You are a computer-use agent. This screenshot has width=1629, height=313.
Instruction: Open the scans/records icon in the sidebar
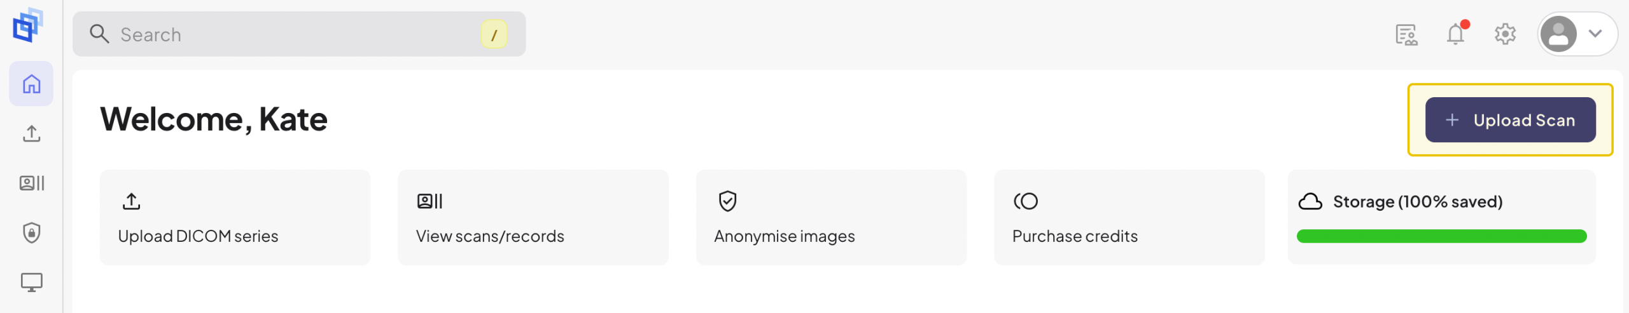tap(31, 183)
